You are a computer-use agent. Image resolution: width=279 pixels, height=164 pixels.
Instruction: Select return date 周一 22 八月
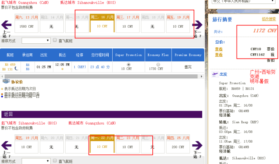coord(102,144)
